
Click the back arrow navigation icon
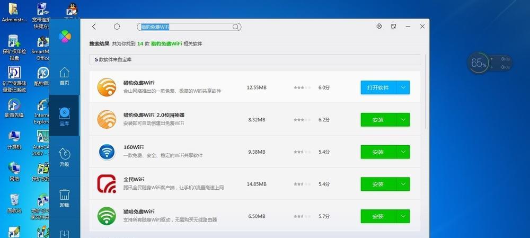click(94, 27)
